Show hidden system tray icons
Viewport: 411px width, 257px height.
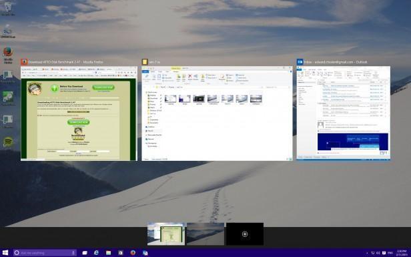(367, 253)
